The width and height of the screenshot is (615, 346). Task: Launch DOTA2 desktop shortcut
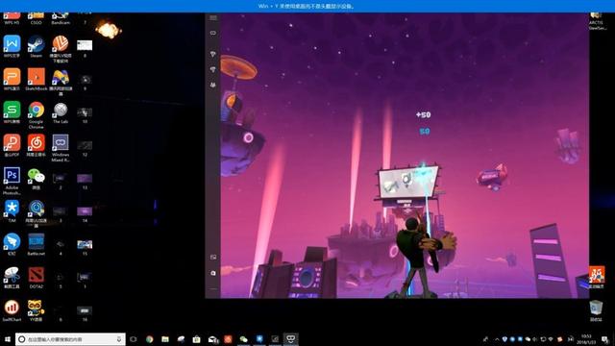pyautogui.click(x=37, y=278)
